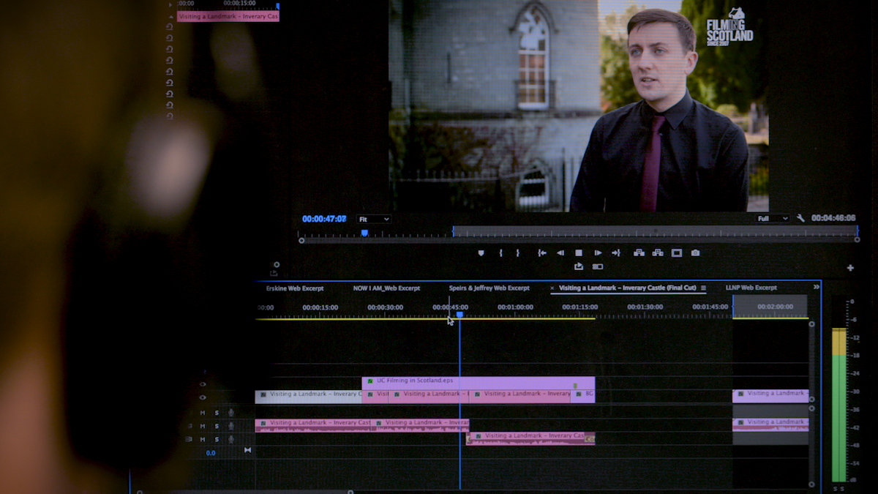This screenshot has height=494, width=878.
Task: Switch to the Erskine Web Excerpt tab
Action: coord(295,288)
